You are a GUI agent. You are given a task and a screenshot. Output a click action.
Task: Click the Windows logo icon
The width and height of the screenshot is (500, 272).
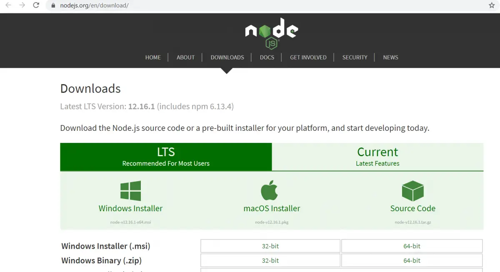point(130,191)
